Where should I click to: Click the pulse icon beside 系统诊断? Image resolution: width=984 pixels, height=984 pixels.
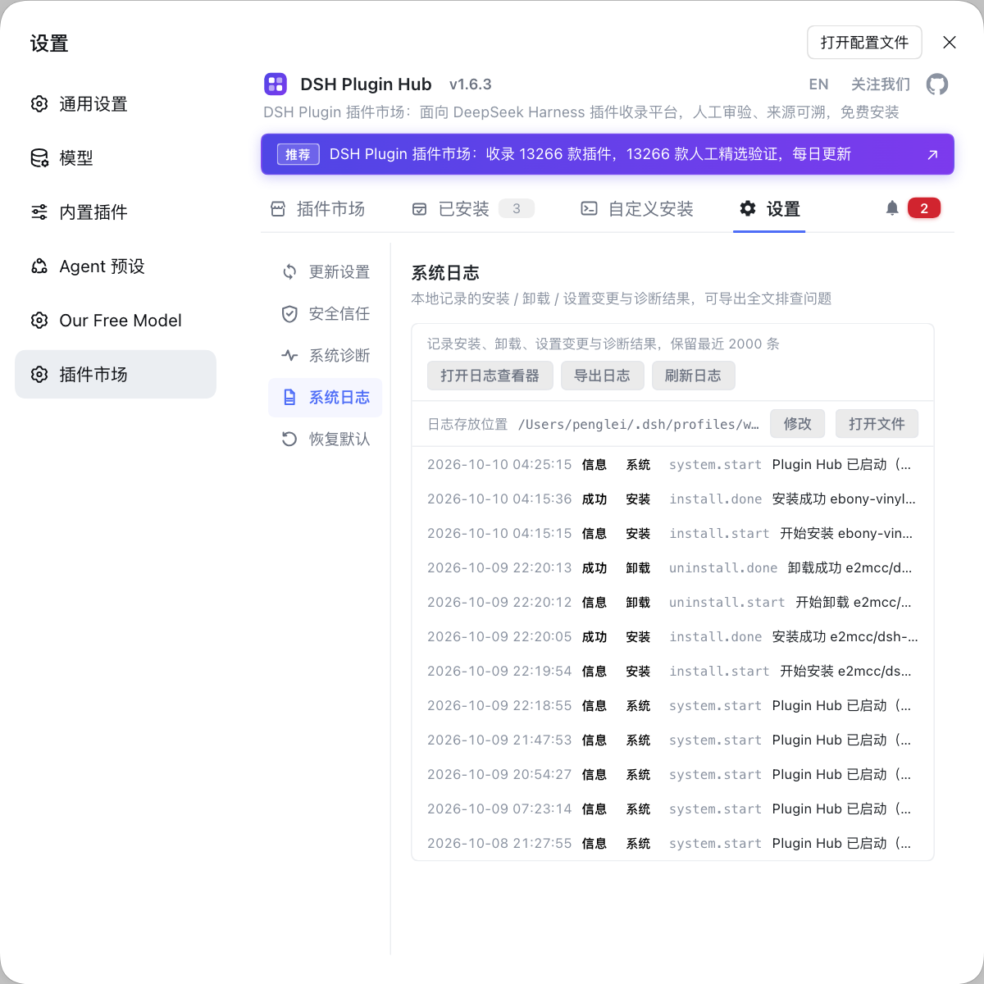click(x=289, y=355)
